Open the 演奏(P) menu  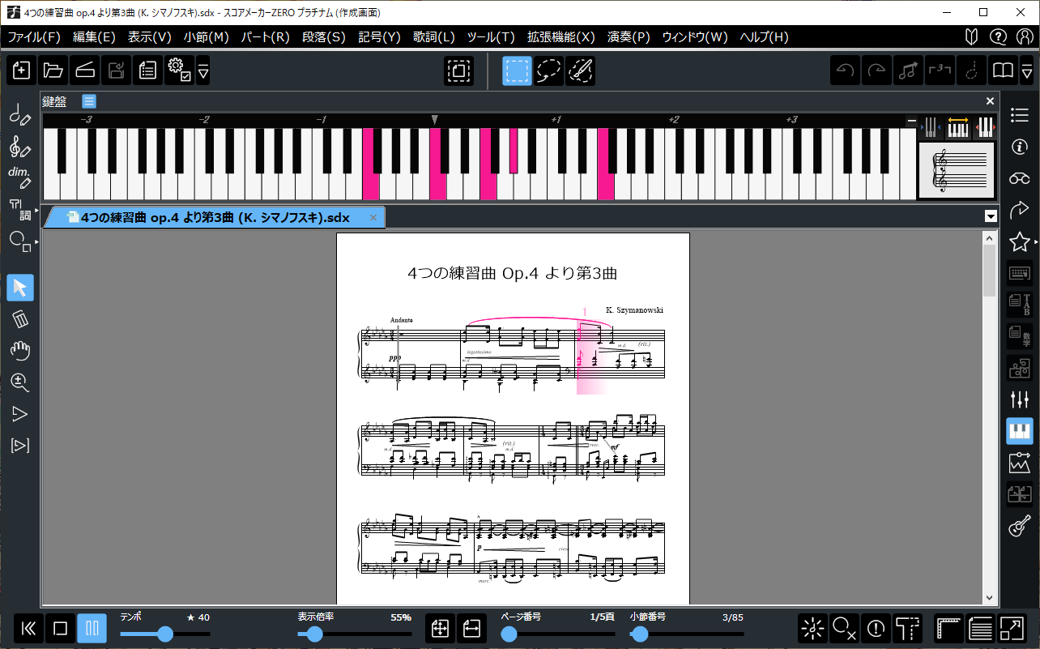[629, 36]
